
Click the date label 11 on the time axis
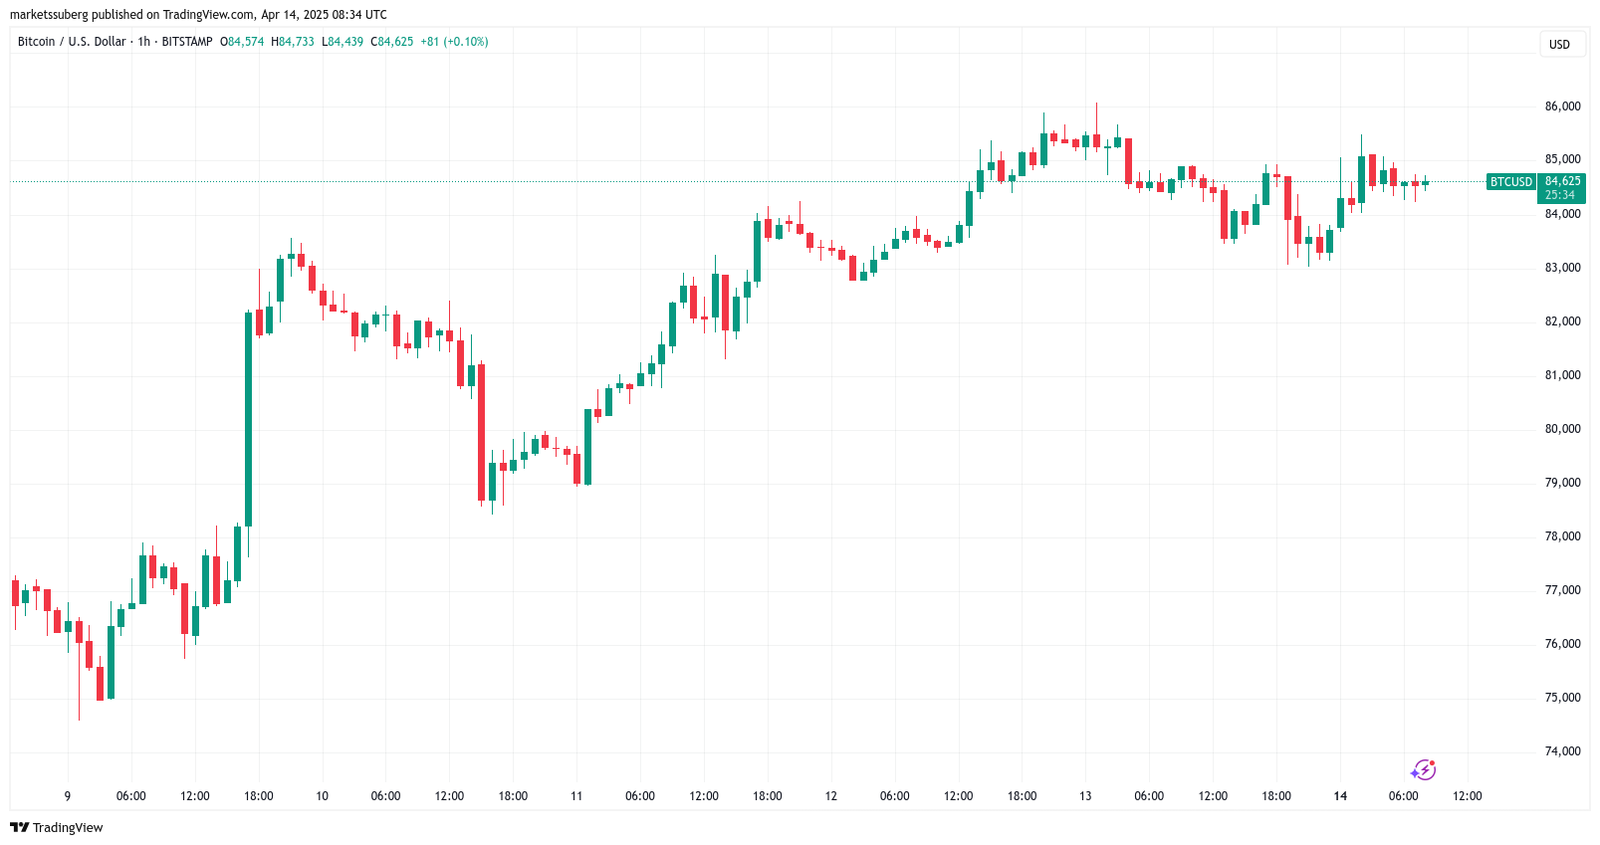point(576,796)
